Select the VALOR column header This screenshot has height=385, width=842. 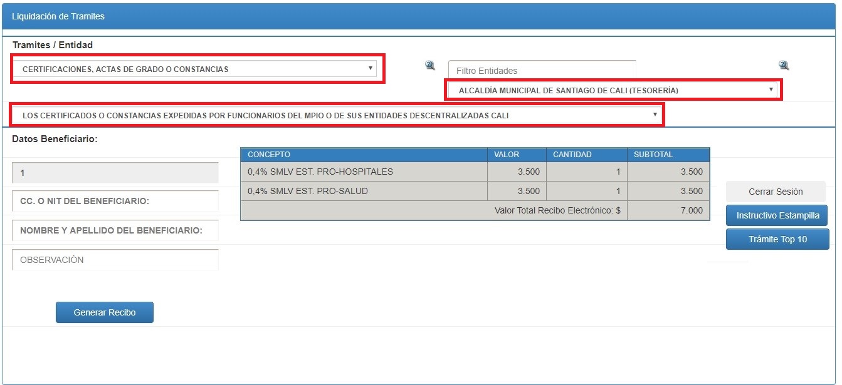point(517,155)
